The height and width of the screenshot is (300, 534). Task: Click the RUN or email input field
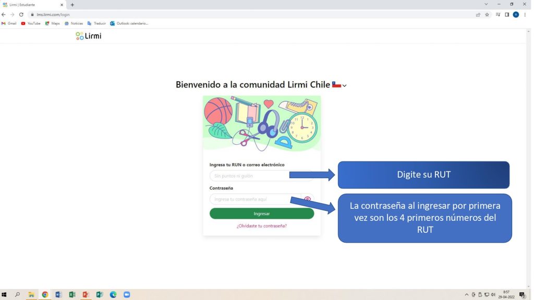[x=250, y=176]
